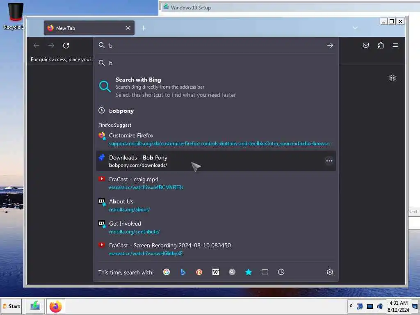Select the gray magnifier search engine icon
Screen dimensions: 420x315
232,272
